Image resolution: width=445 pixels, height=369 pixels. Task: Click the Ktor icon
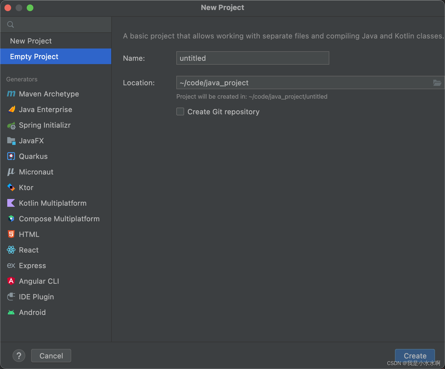coord(11,188)
